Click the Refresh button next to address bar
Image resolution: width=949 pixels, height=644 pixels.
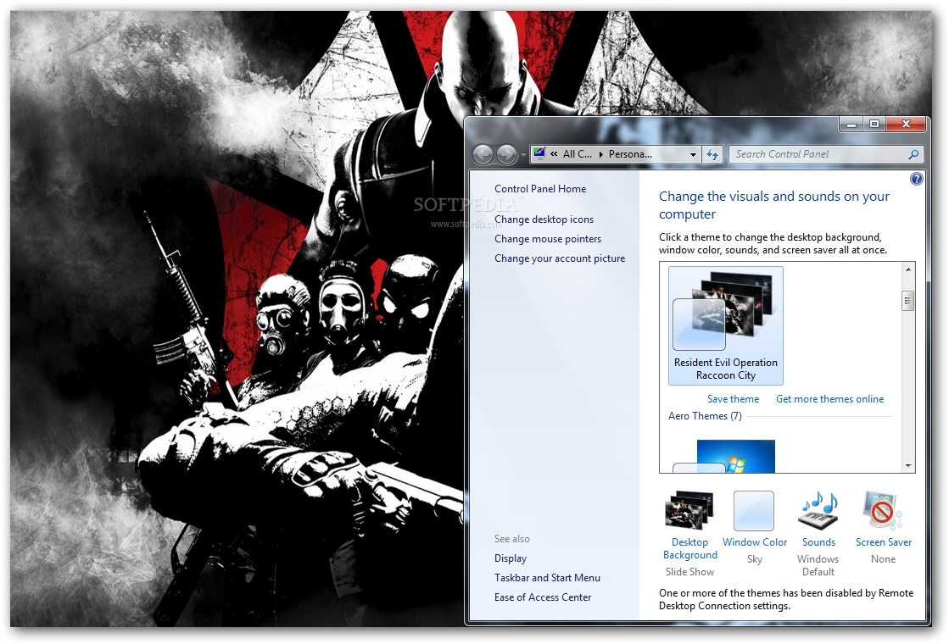712,155
